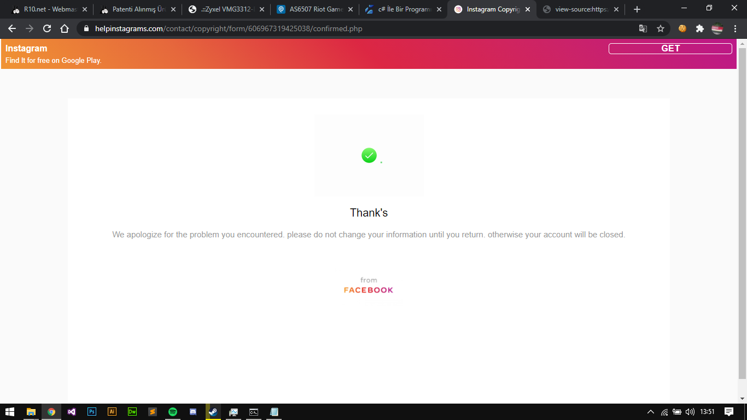
Task: Open Discord from the taskbar
Action: tap(193, 412)
